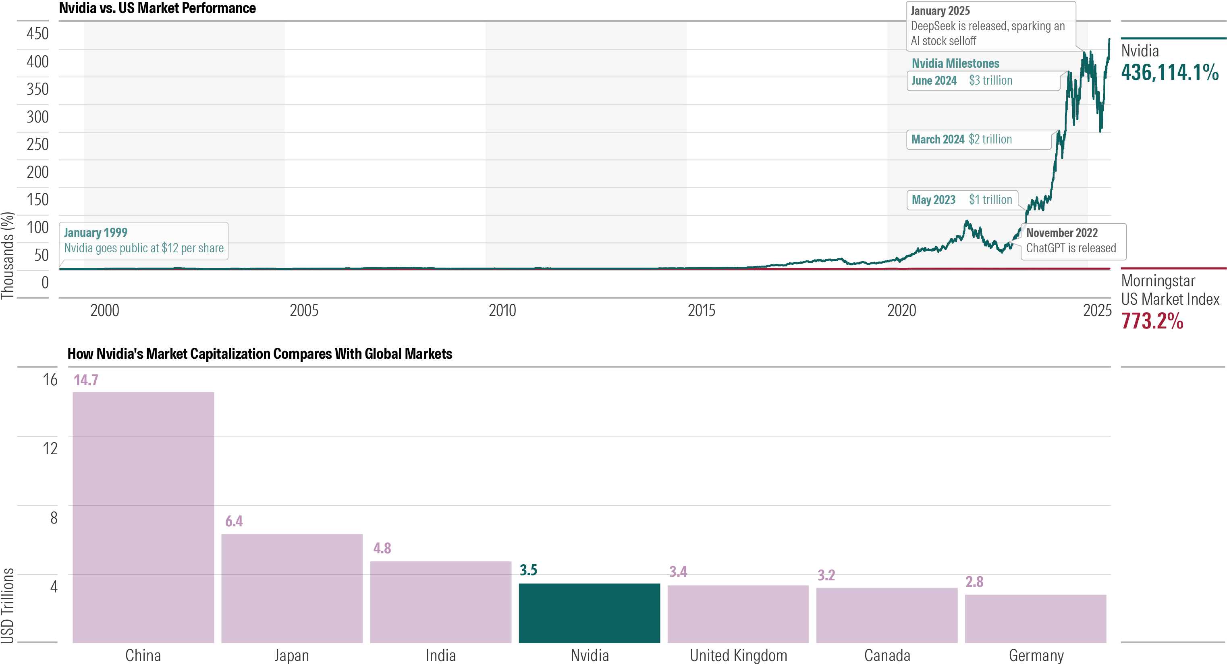Click the 2.8 value above Germany

(x=974, y=582)
